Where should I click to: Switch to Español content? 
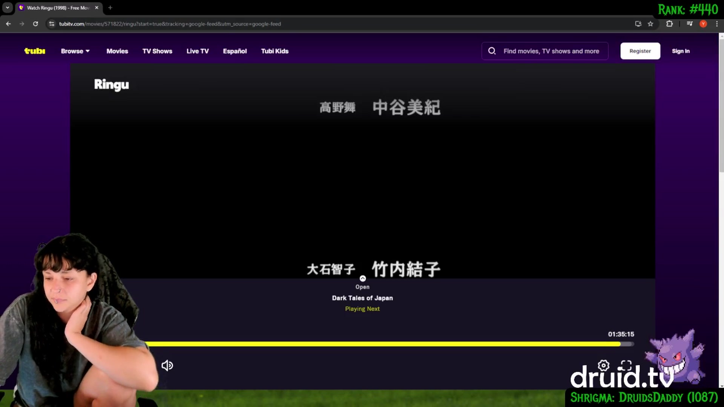tap(235, 51)
